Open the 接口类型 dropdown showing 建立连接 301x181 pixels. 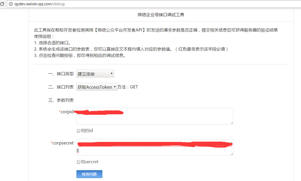click(95, 74)
